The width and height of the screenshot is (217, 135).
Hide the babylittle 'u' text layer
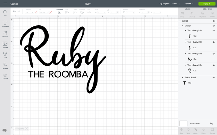pos(214,54)
